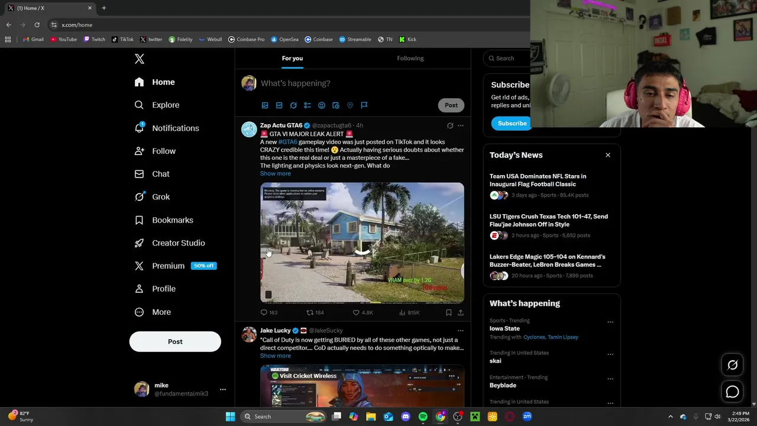This screenshot has height=426, width=757.
Task: Bookmark the Zap Actu GTA6 post
Action: [449, 312]
